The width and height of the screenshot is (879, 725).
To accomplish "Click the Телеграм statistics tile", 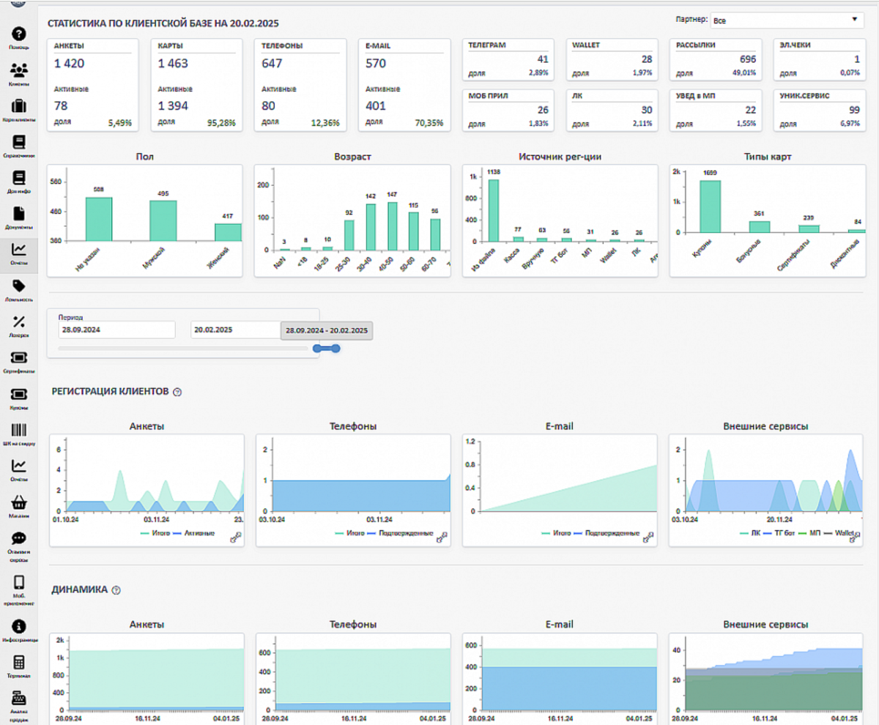I will coord(508,59).
